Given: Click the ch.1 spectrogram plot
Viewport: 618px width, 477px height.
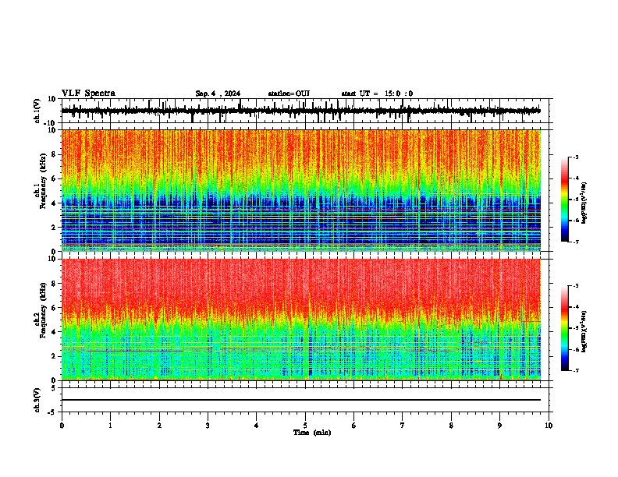Looking at the screenshot, I should [x=301, y=190].
